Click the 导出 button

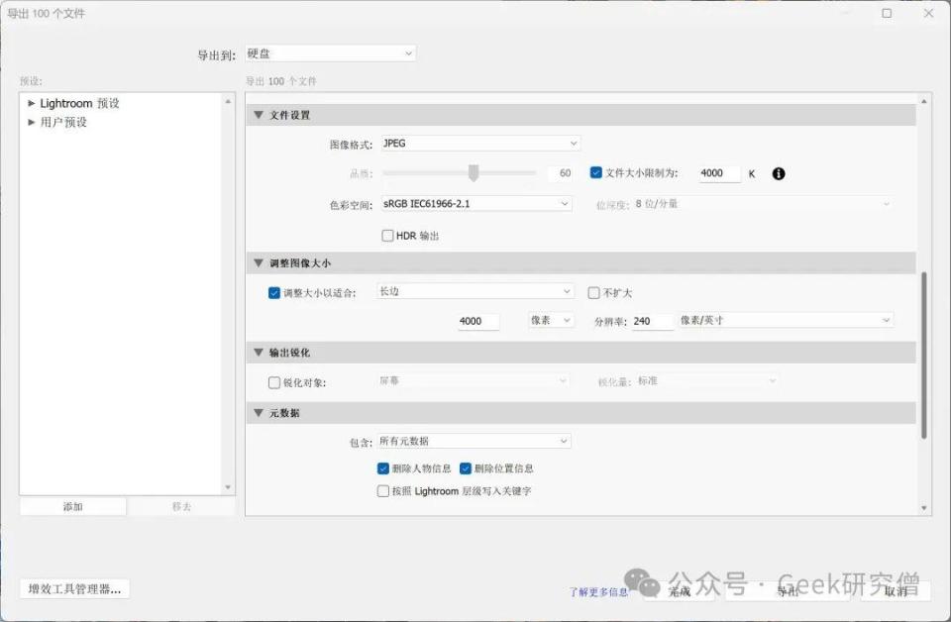[x=788, y=591]
